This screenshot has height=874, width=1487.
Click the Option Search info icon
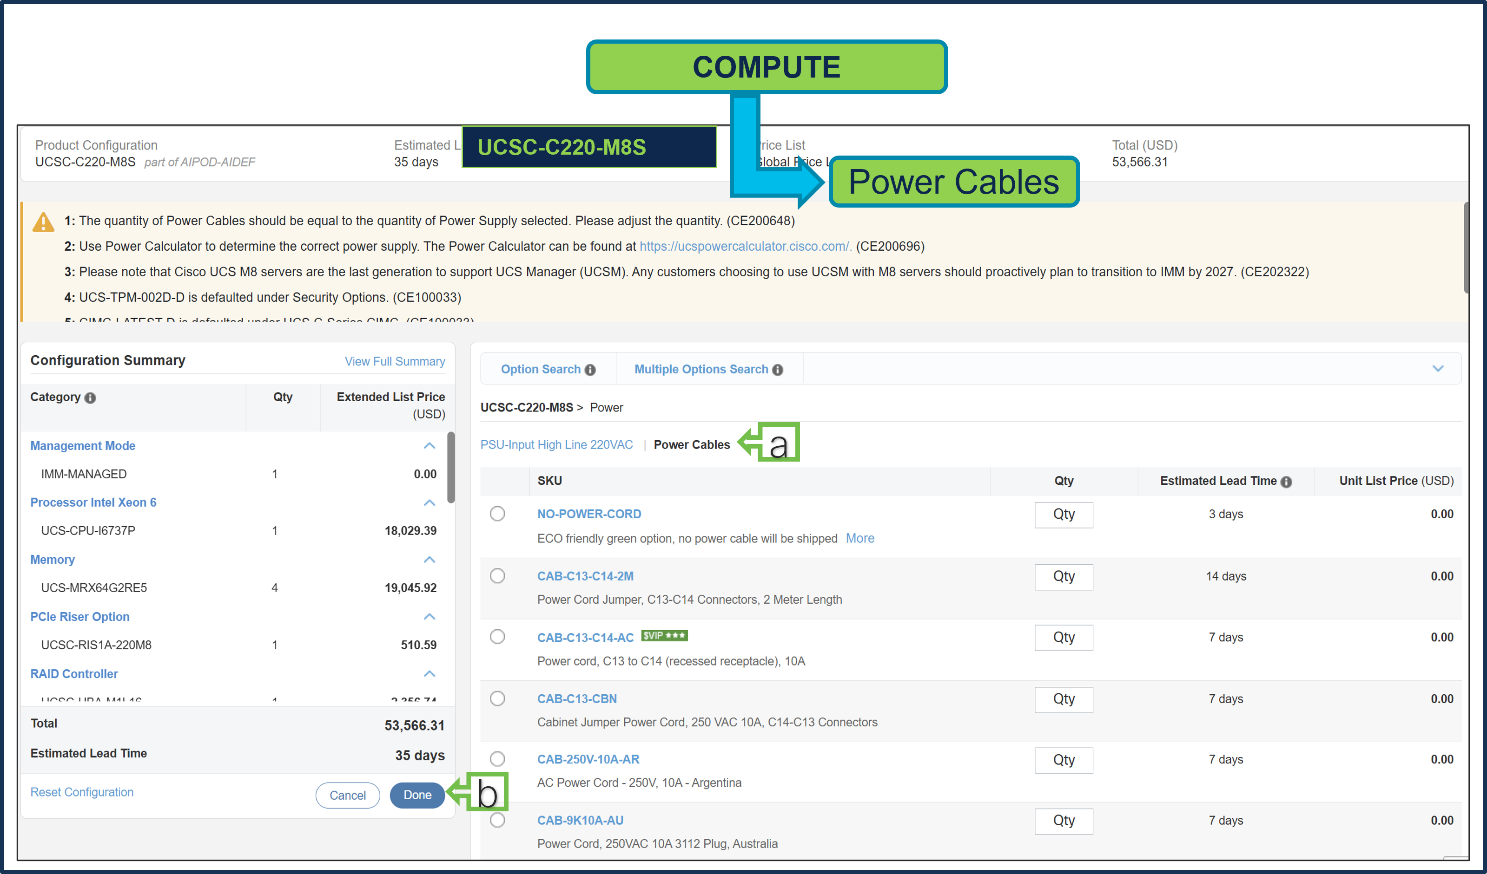(x=589, y=369)
